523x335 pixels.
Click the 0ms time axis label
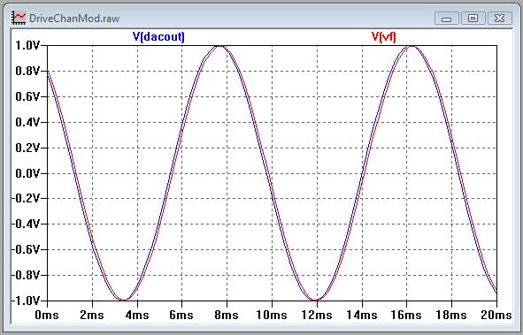tap(47, 315)
